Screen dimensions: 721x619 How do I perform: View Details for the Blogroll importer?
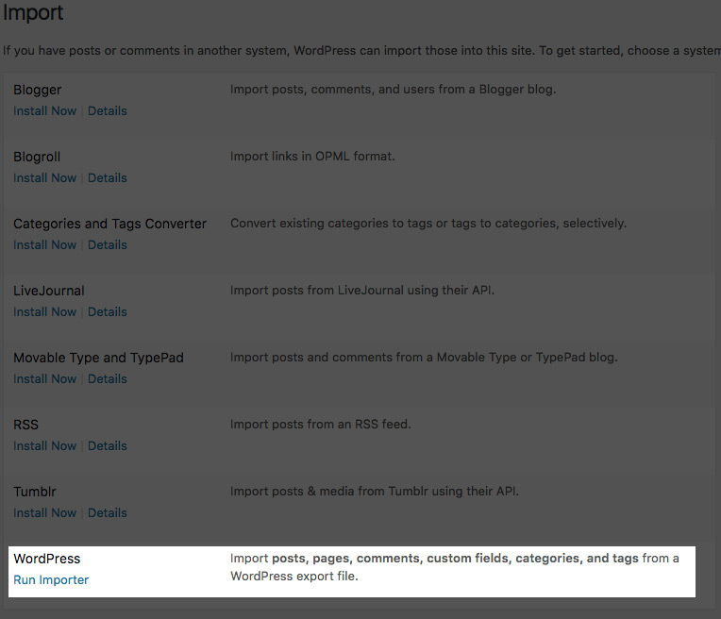click(x=108, y=177)
